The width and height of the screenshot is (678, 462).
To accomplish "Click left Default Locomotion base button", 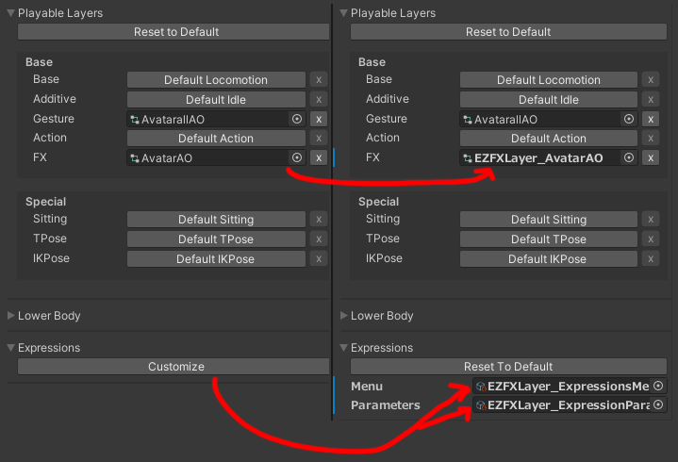I will [216, 80].
